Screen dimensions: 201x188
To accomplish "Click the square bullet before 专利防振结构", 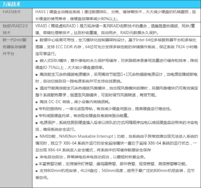I will coord(37,109).
